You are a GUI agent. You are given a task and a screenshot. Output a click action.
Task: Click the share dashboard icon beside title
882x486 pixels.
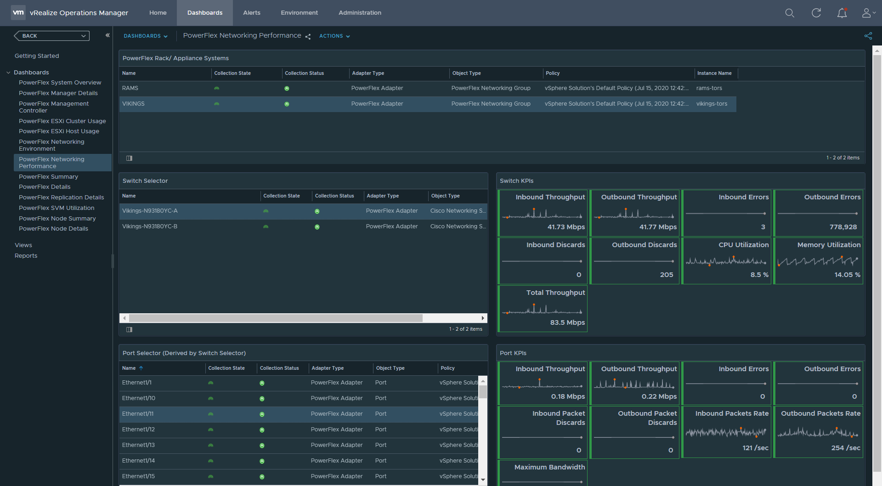[x=308, y=36]
